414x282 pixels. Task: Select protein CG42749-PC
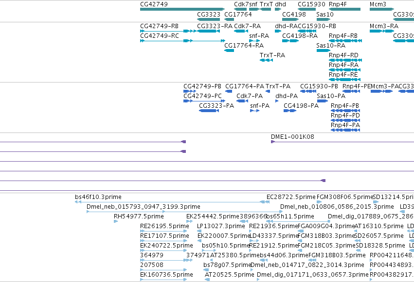[x=202, y=96]
